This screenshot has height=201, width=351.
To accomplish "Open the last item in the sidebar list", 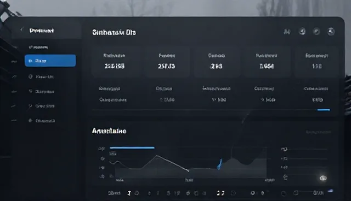I will [x=42, y=121].
